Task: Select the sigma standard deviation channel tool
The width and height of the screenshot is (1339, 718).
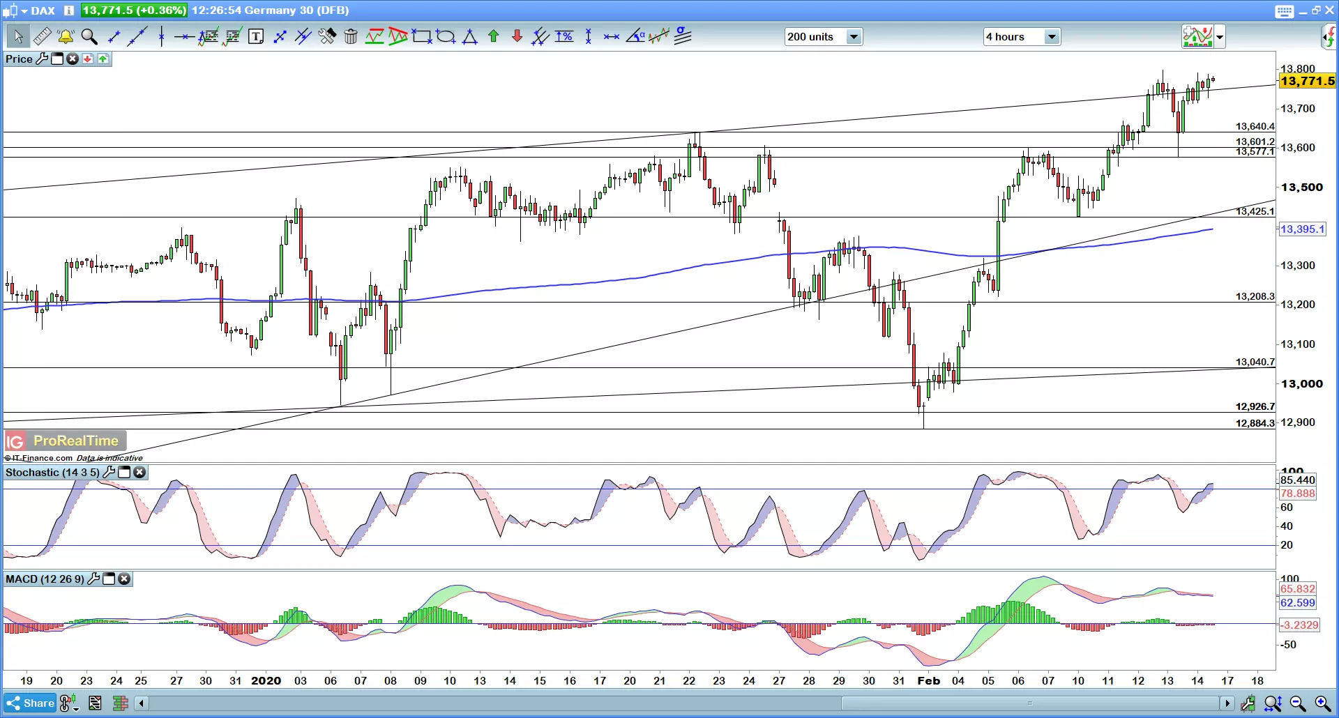Action: tap(683, 36)
